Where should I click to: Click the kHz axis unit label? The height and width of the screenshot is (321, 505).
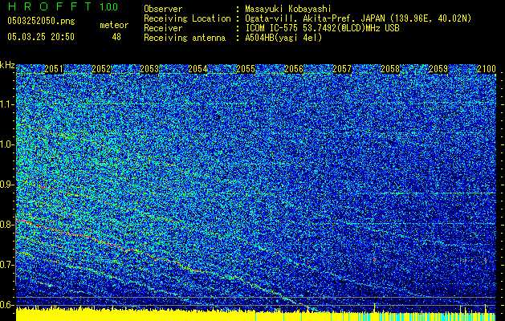point(7,65)
